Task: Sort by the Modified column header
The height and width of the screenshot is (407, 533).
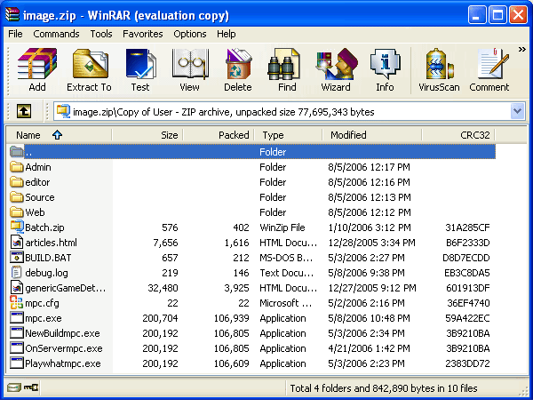Action: pyautogui.click(x=372, y=135)
